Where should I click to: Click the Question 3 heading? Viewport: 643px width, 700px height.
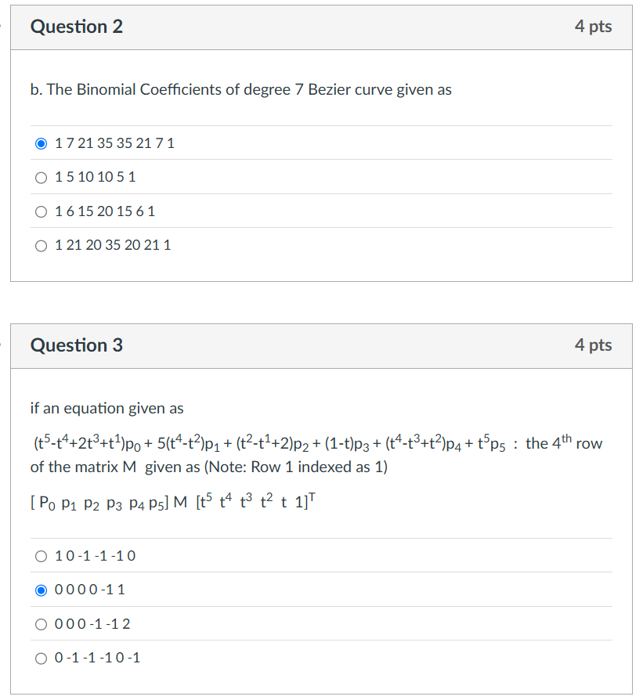click(x=76, y=345)
